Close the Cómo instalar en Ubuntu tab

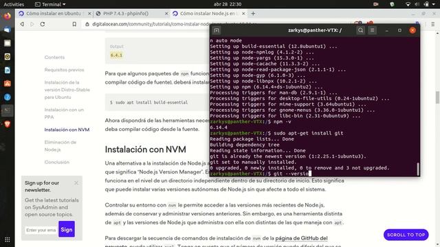pyautogui.click(x=89, y=14)
